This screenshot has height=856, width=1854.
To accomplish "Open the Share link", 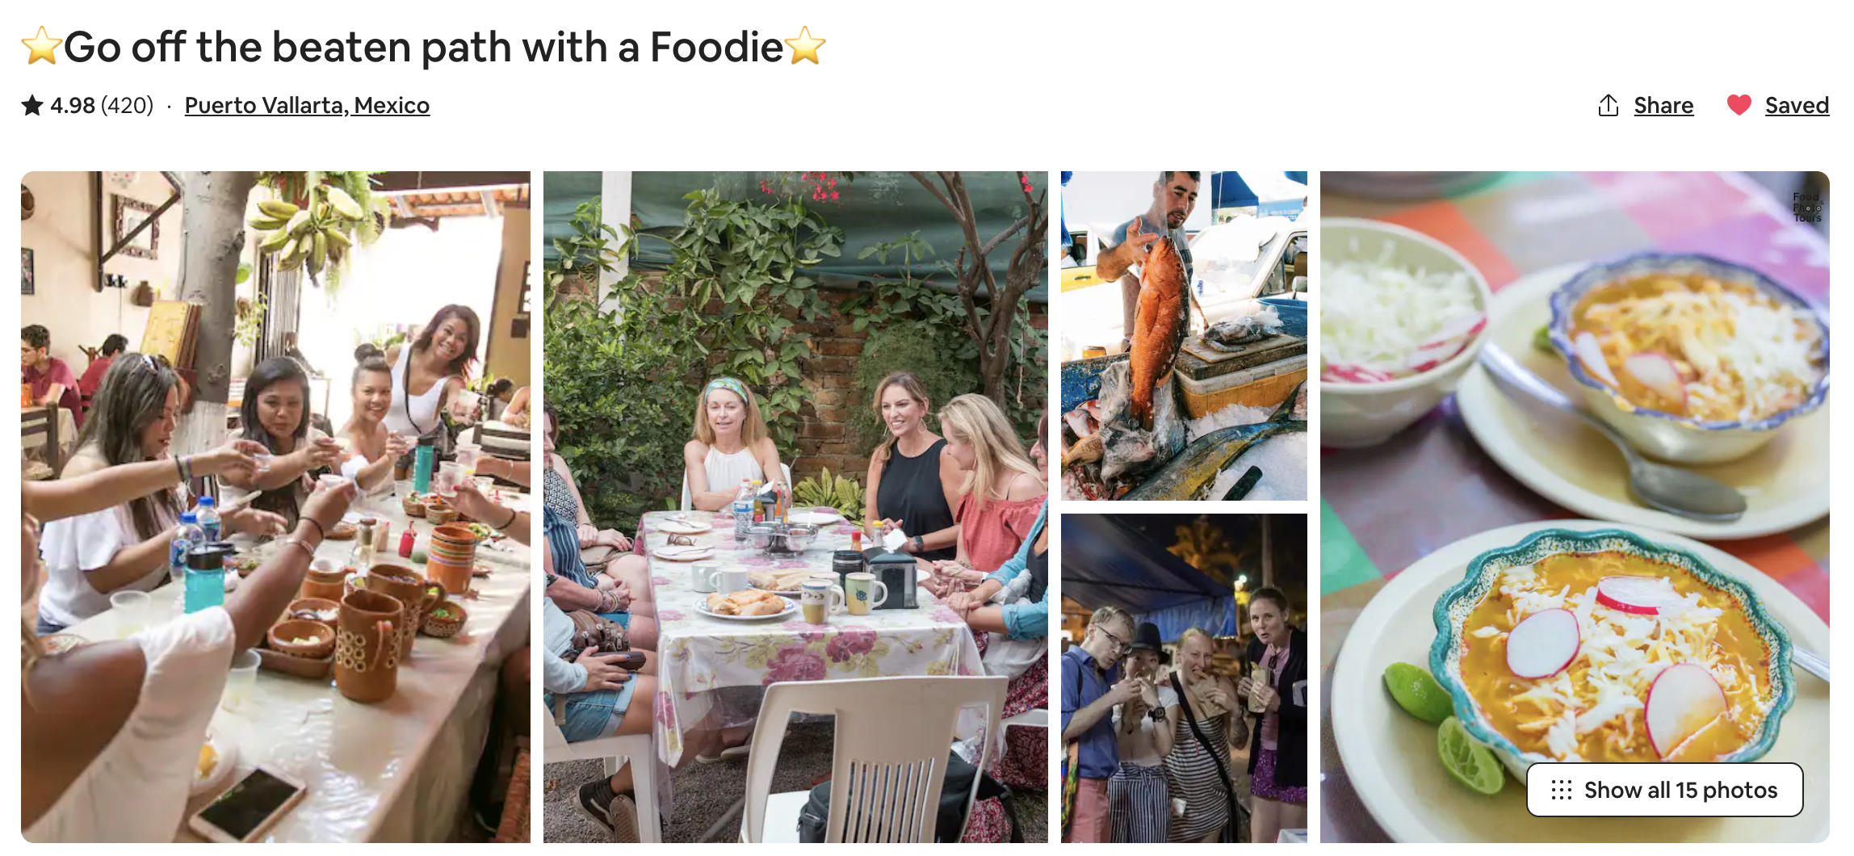I will [x=1663, y=106].
